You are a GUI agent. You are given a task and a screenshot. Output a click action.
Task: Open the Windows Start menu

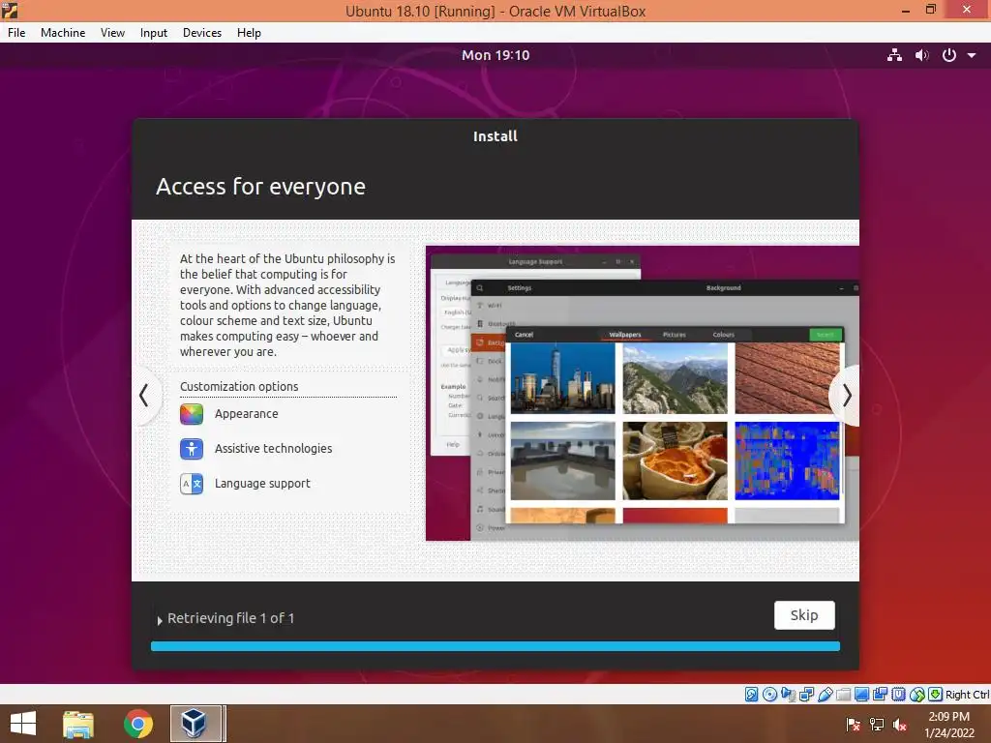[x=23, y=724]
